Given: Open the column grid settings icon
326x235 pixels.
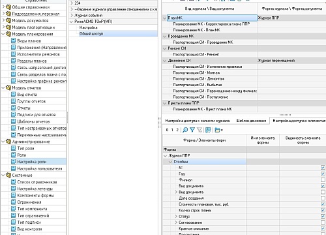Looking at the screenshot, I should pos(208,130).
